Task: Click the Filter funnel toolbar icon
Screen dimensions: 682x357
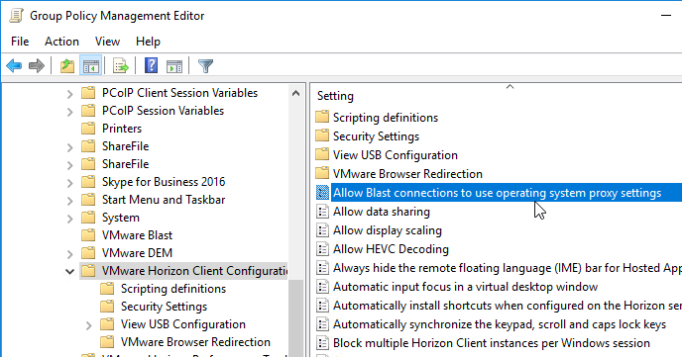Action: (205, 66)
